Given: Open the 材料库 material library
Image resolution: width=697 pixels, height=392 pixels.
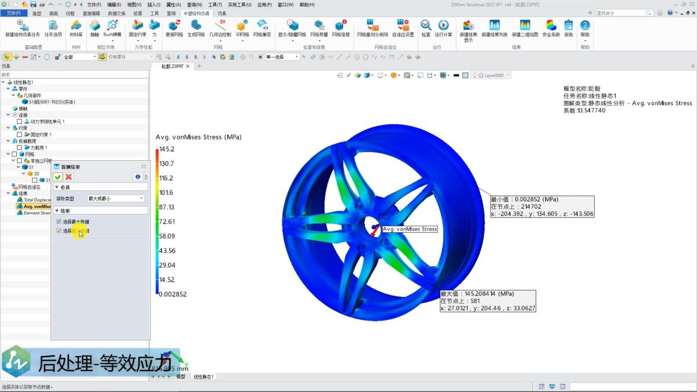Looking at the screenshot, I should [x=76, y=28].
